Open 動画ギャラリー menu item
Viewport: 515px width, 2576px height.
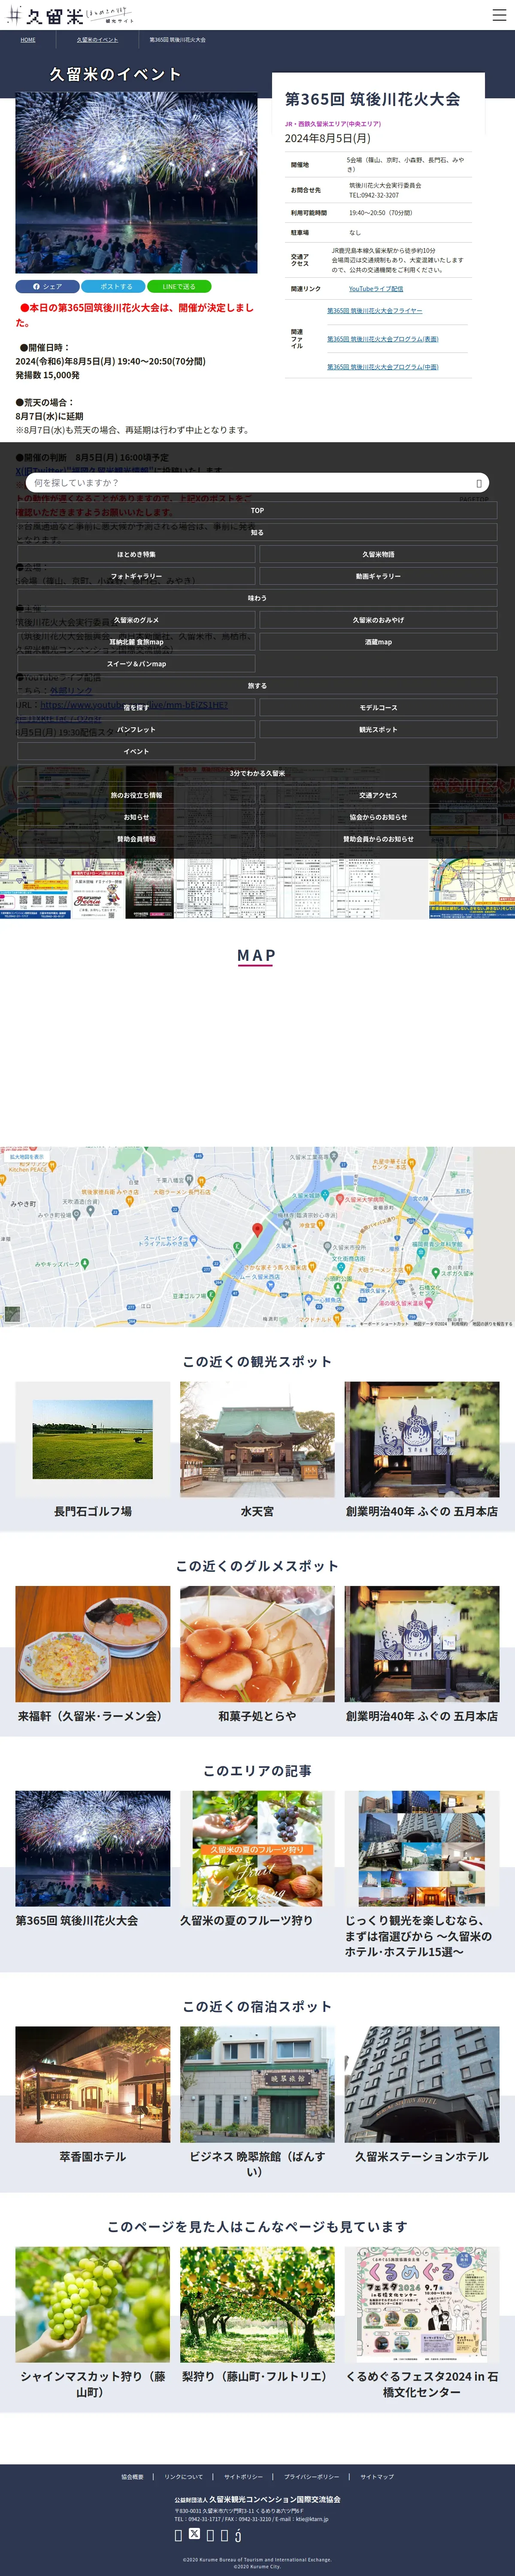[x=378, y=576]
